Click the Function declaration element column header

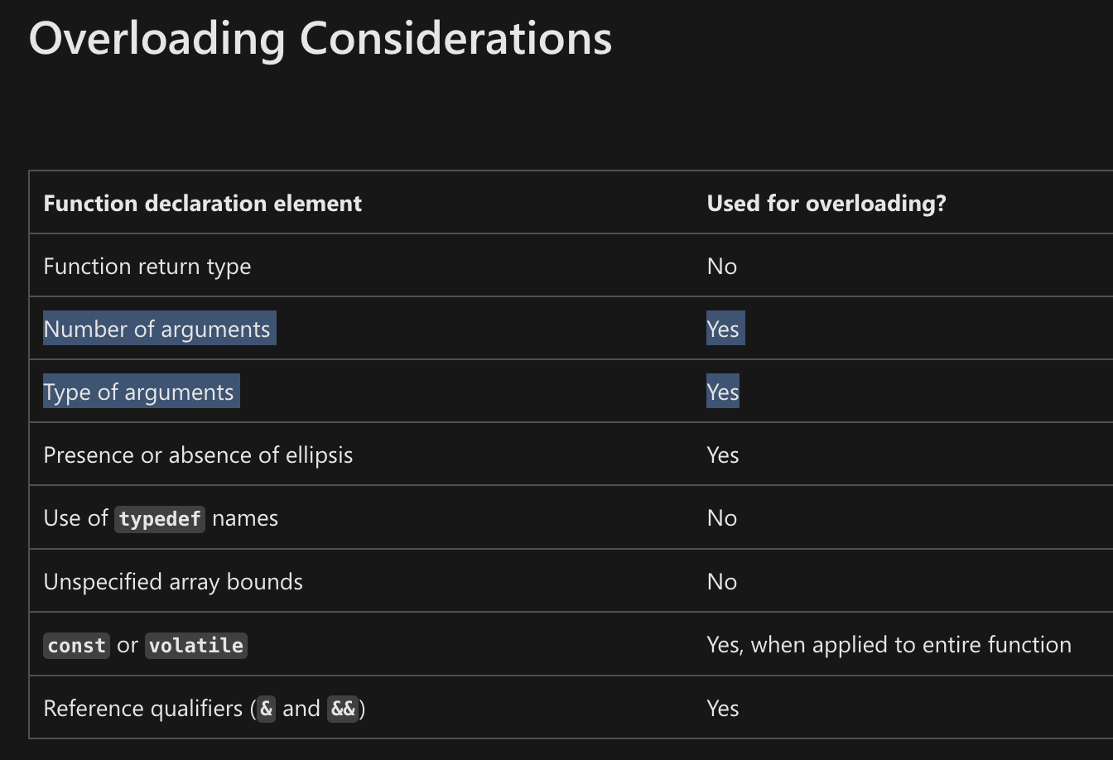202,204
